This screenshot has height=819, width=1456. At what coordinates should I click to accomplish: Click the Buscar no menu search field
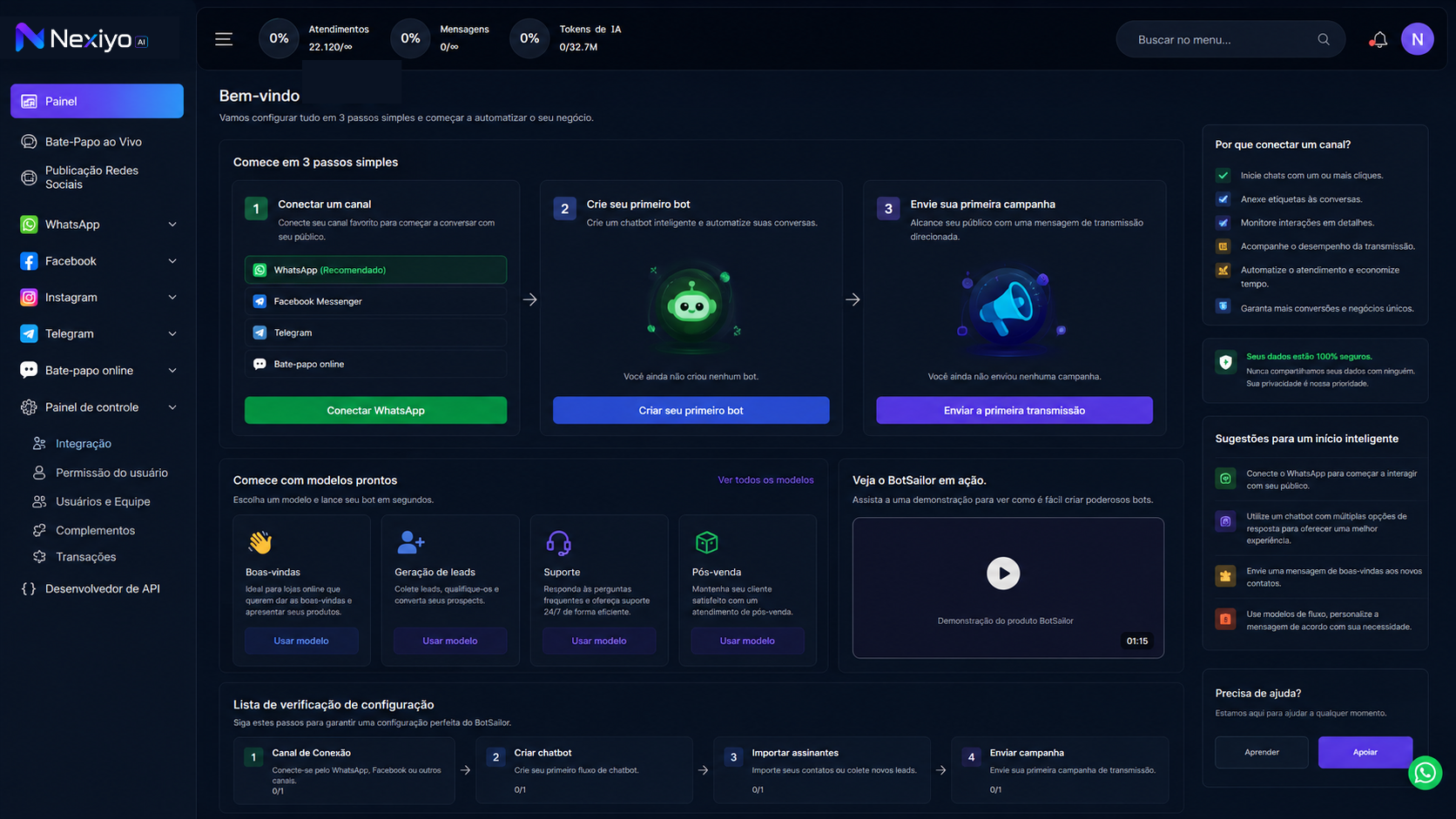point(1230,39)
